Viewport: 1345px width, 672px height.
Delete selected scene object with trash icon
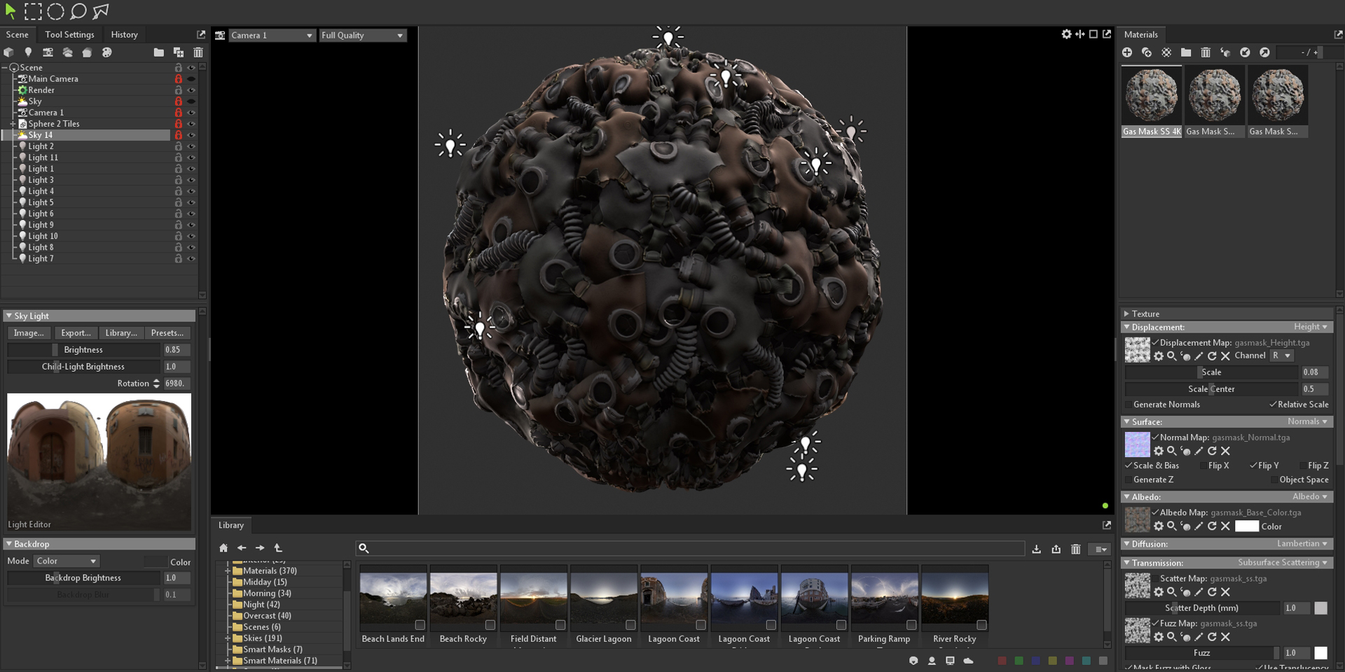point(198,52)
